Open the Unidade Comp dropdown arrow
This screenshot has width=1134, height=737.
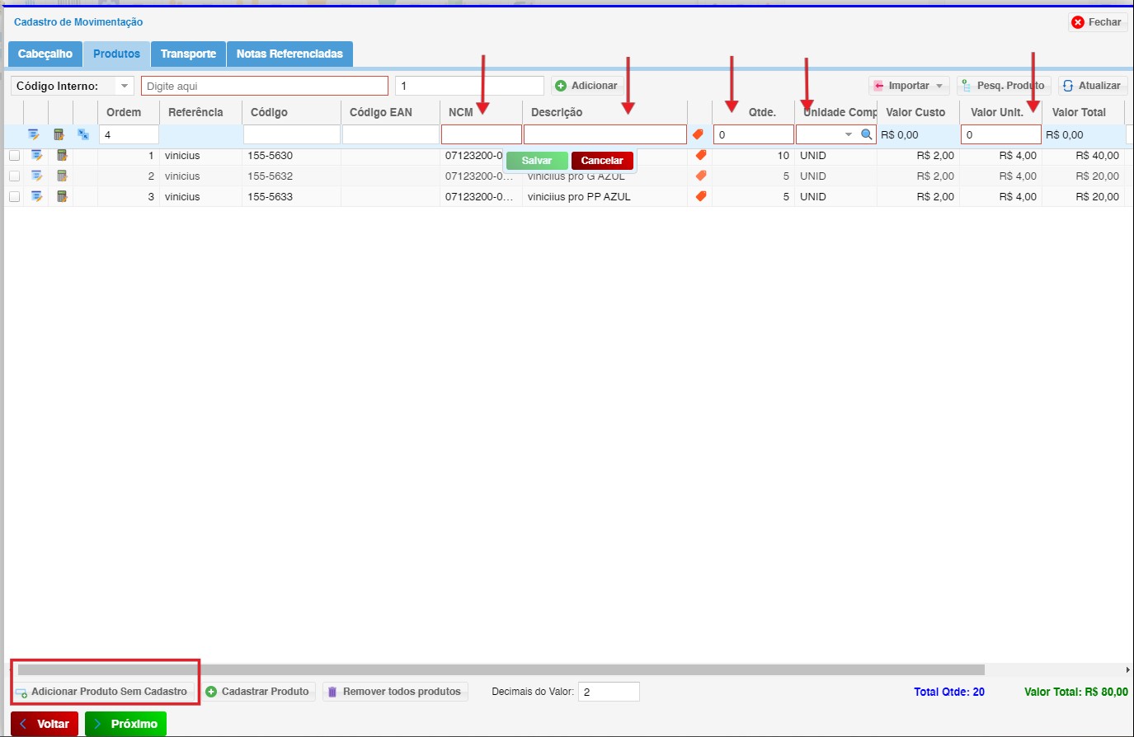coord(848,134)
